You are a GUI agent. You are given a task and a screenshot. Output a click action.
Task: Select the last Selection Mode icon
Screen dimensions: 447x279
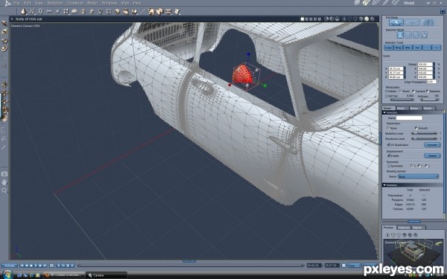coord(424,35)
